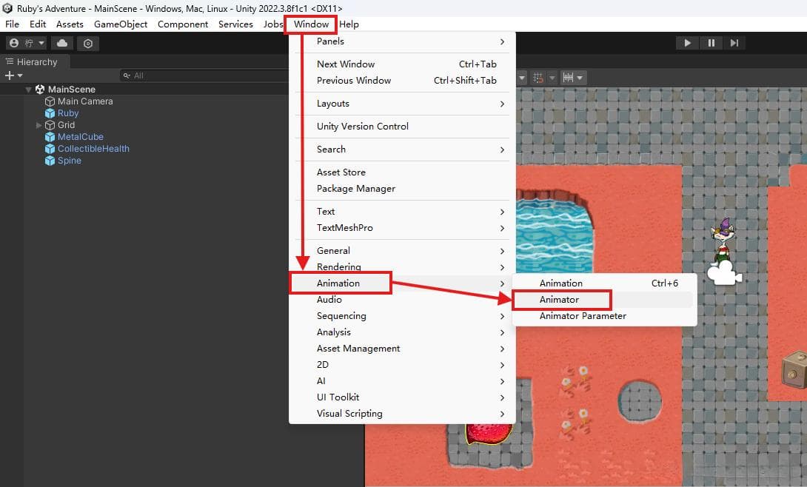Viewport: 807px width, 487px height.
Task: Open the Services menu
Action: click(x=235, y=24)
